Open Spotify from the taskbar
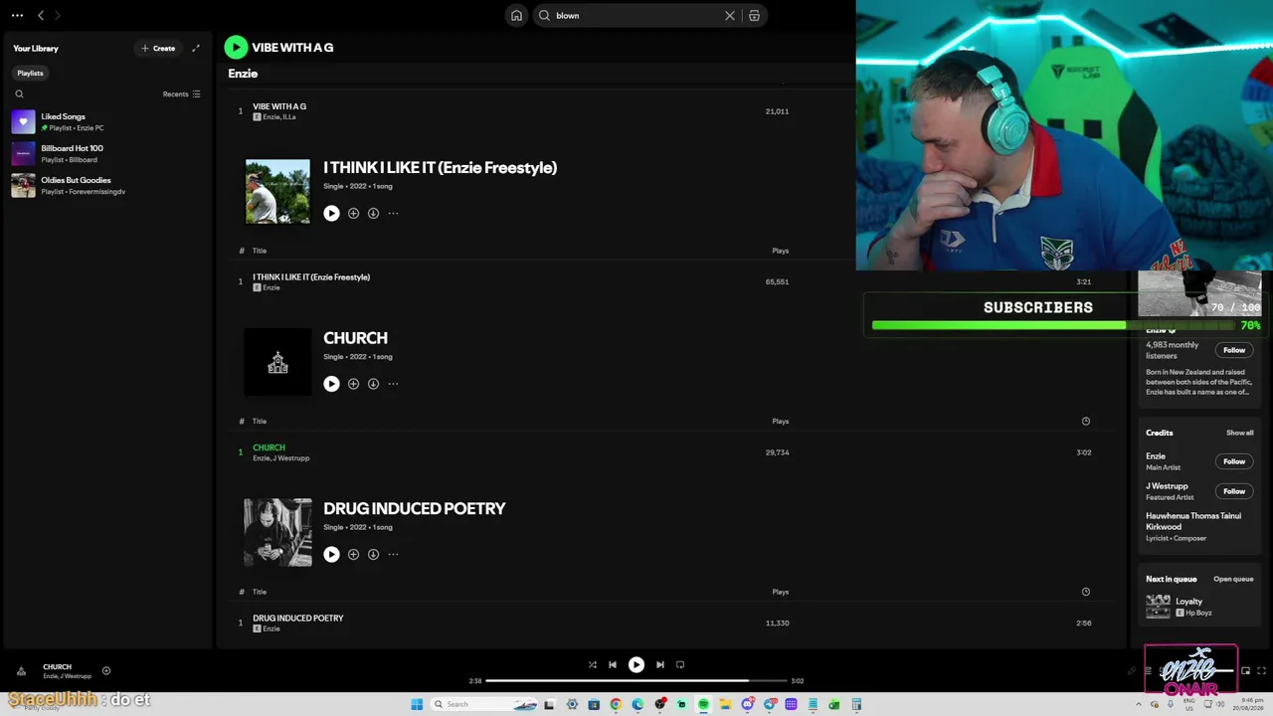Screen dimensions: 1273x716 pyautogui.click(x=703, y=705)
